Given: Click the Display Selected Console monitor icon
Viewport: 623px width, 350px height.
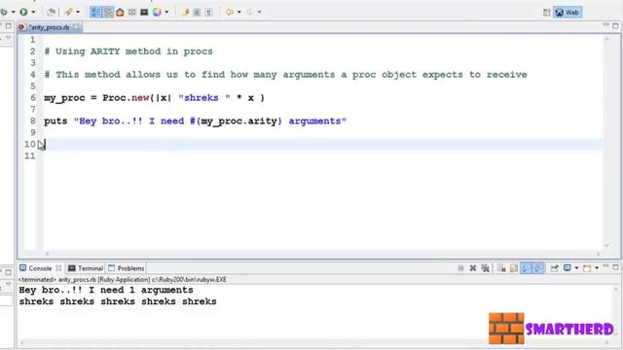Looking at the screenshot, I should click(567, 268).
